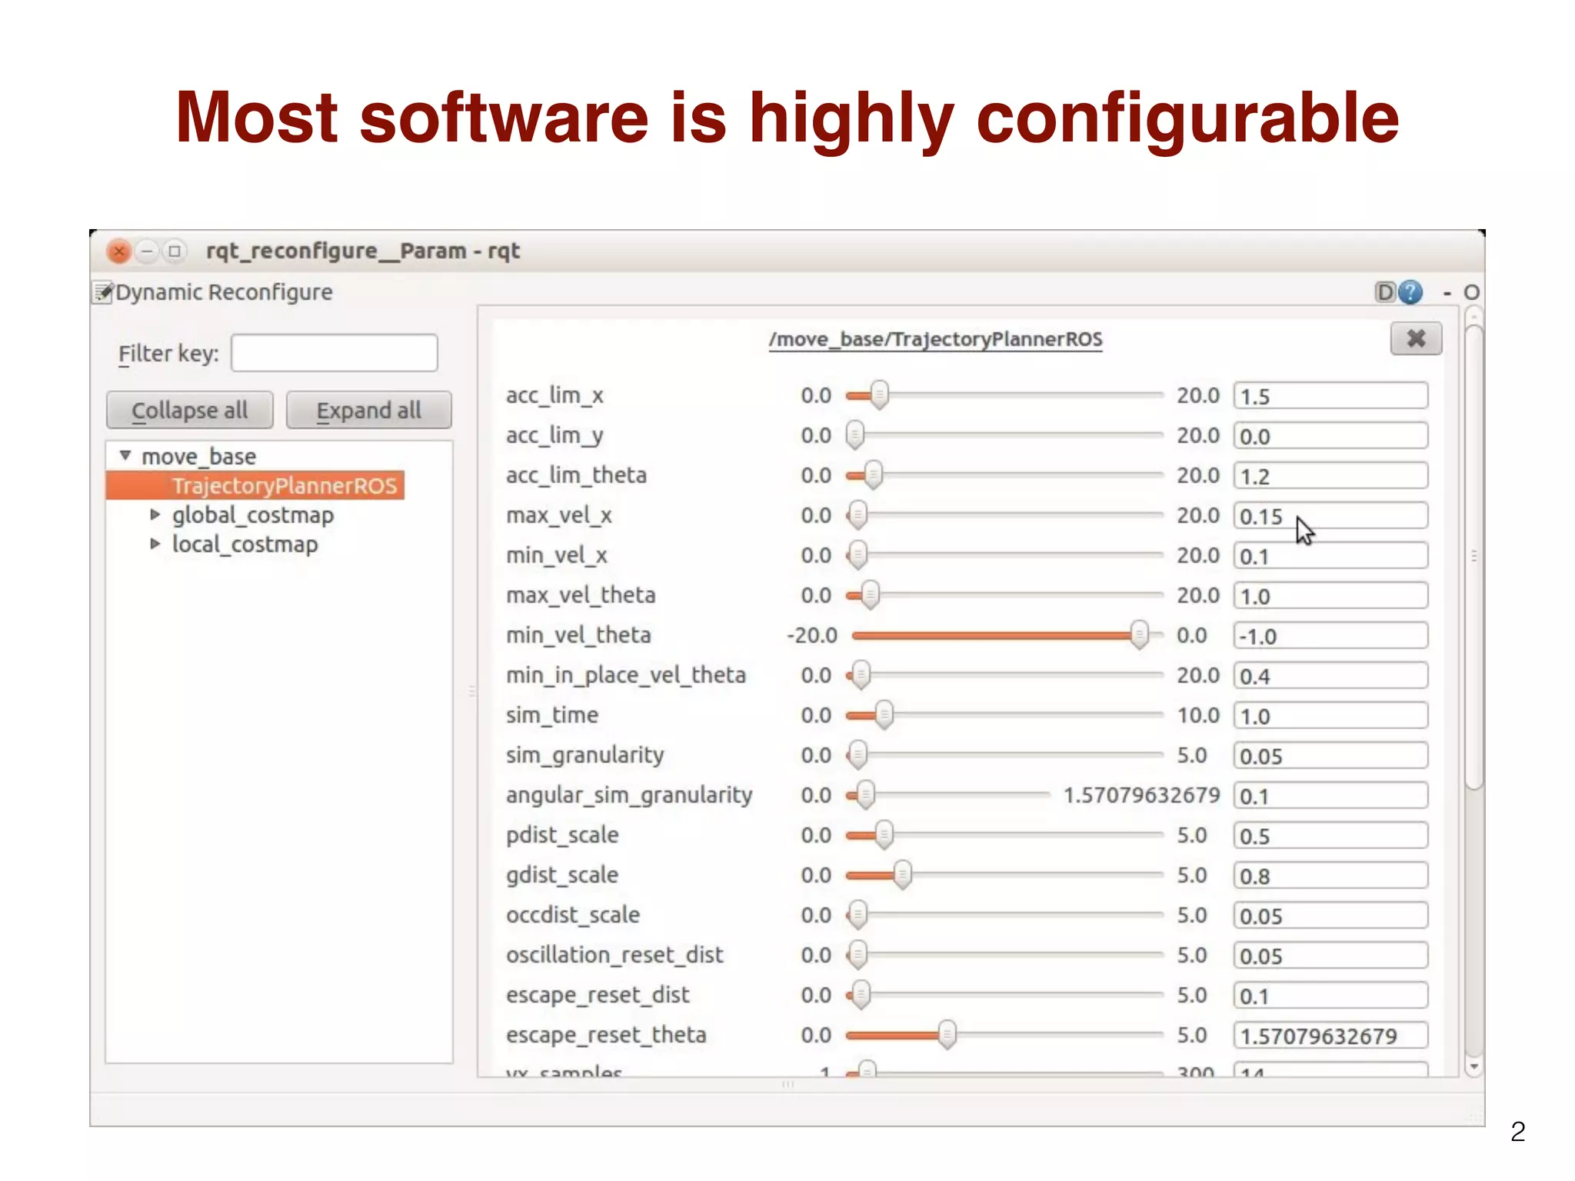Click the Dynamic Reconfigure pencil icon

[x=103, y=292]
